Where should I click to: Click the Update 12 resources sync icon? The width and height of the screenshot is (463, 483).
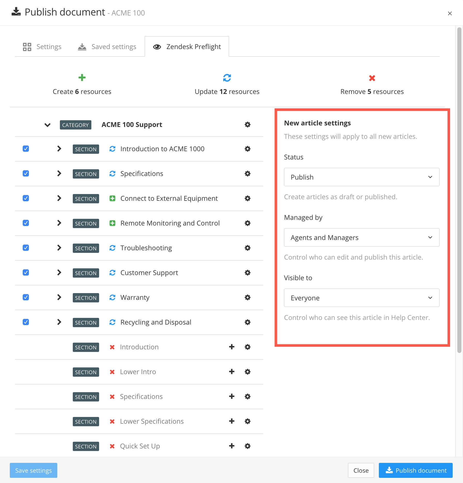click(227, 78)
